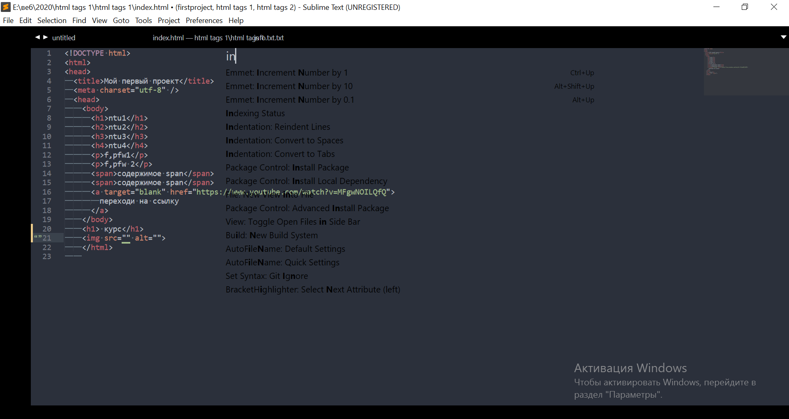Screen dimensions: 789x419
Task: Open the Help menu
Action: point(236,21)
